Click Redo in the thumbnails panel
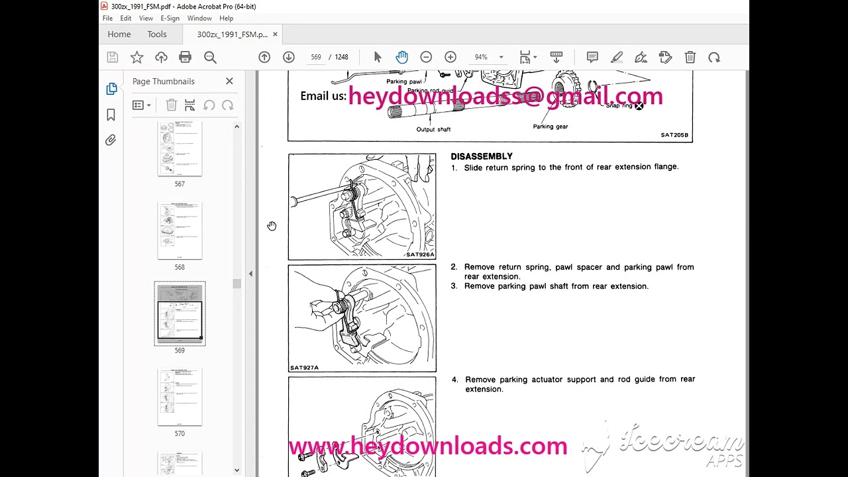 coord(227,105)
